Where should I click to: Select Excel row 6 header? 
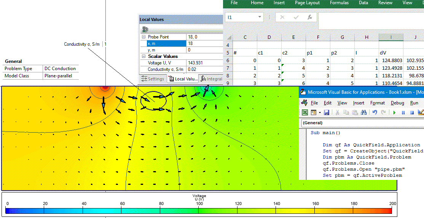click(228, 61)
